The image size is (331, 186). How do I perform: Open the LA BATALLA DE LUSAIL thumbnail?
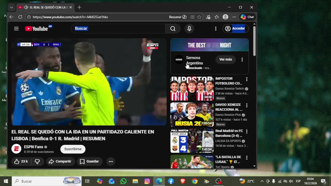(x=192, y=161)
